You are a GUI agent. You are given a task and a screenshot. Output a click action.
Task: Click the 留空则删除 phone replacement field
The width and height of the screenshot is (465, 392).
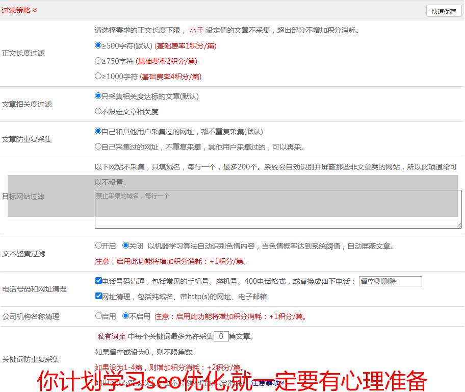point(390,281)
